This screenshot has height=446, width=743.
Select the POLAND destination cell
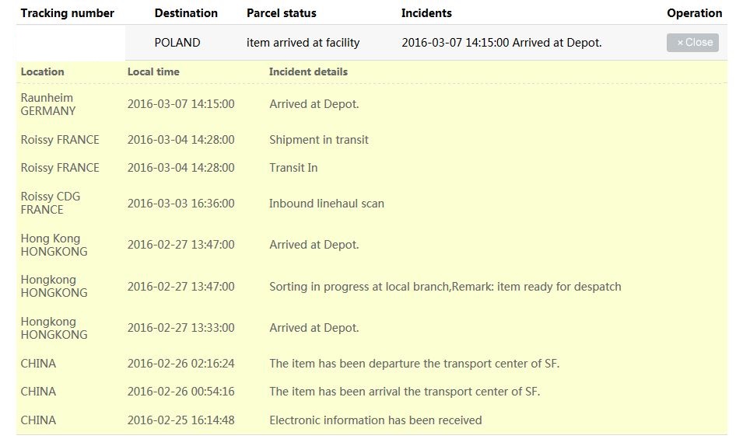coord(177,43)
